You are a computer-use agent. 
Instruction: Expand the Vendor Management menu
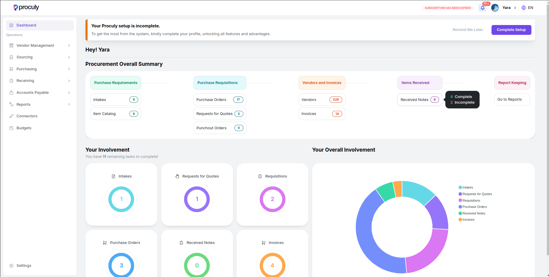[40, 46]
